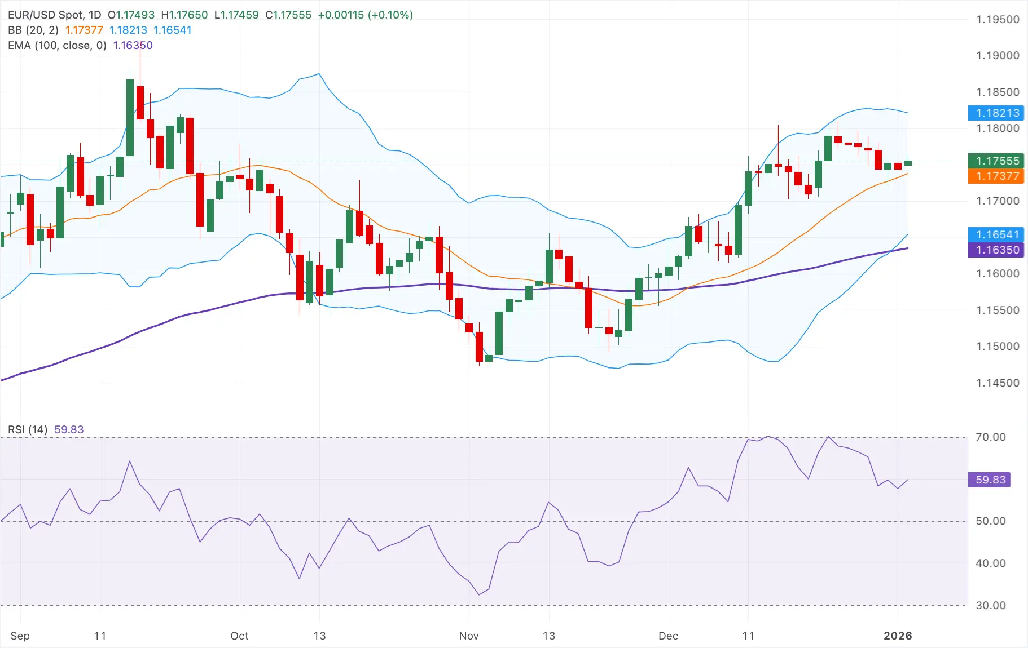Click the 1D timeframe label in the legend
The height and width of the screenshot is (648, 1028).
coord(94,15)
